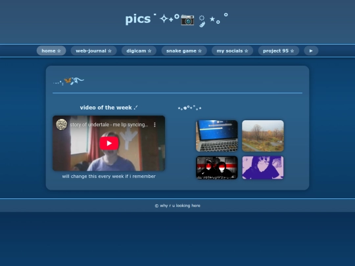
Task: Click the 'video of the week' heading
Action: pos(108,108)
